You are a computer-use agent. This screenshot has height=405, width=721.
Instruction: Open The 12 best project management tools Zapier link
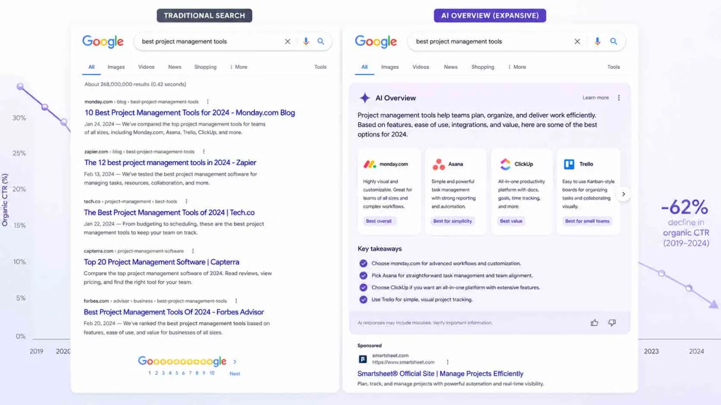pyautogui.click(x=170, y=162)
